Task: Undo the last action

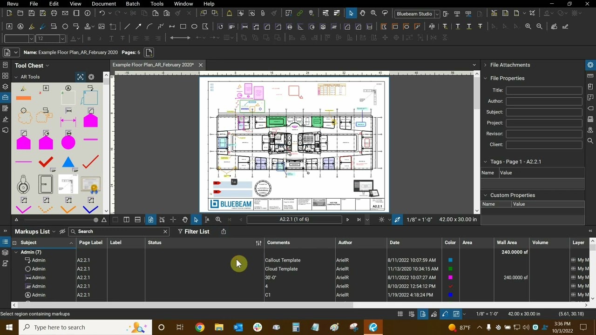Action: coord(102,13)
